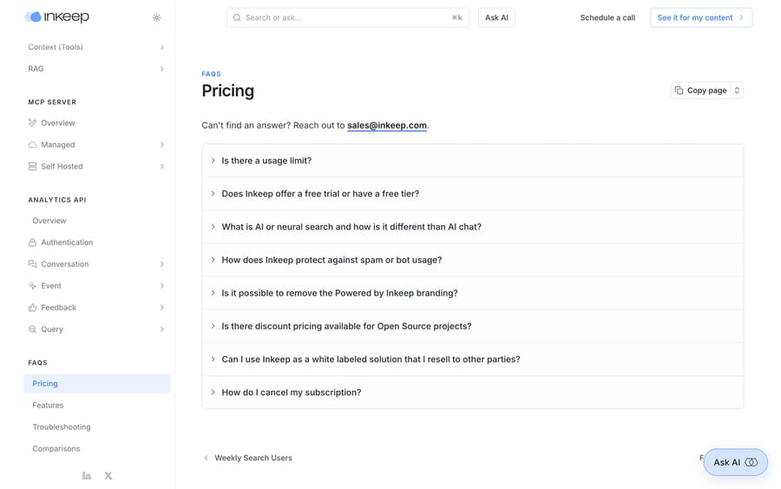Click the Managed cloud icon

point(32,144)
